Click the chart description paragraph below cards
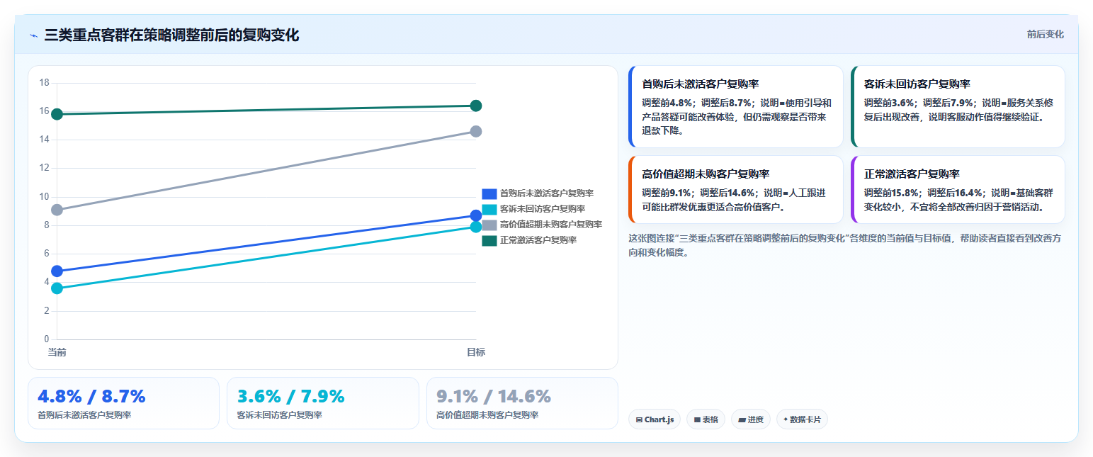1093x457 pixels. click(x=845, y=245)
